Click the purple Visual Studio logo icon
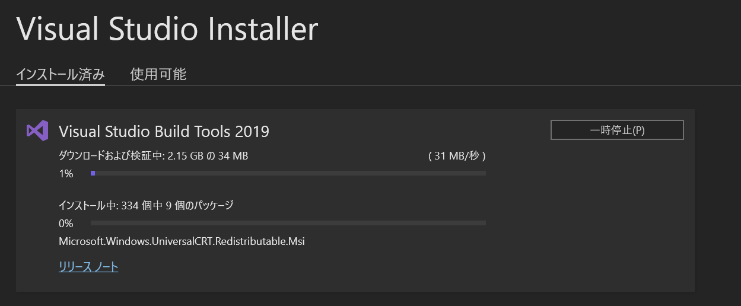This screenshot has width=741, height=306. [37, 131]
